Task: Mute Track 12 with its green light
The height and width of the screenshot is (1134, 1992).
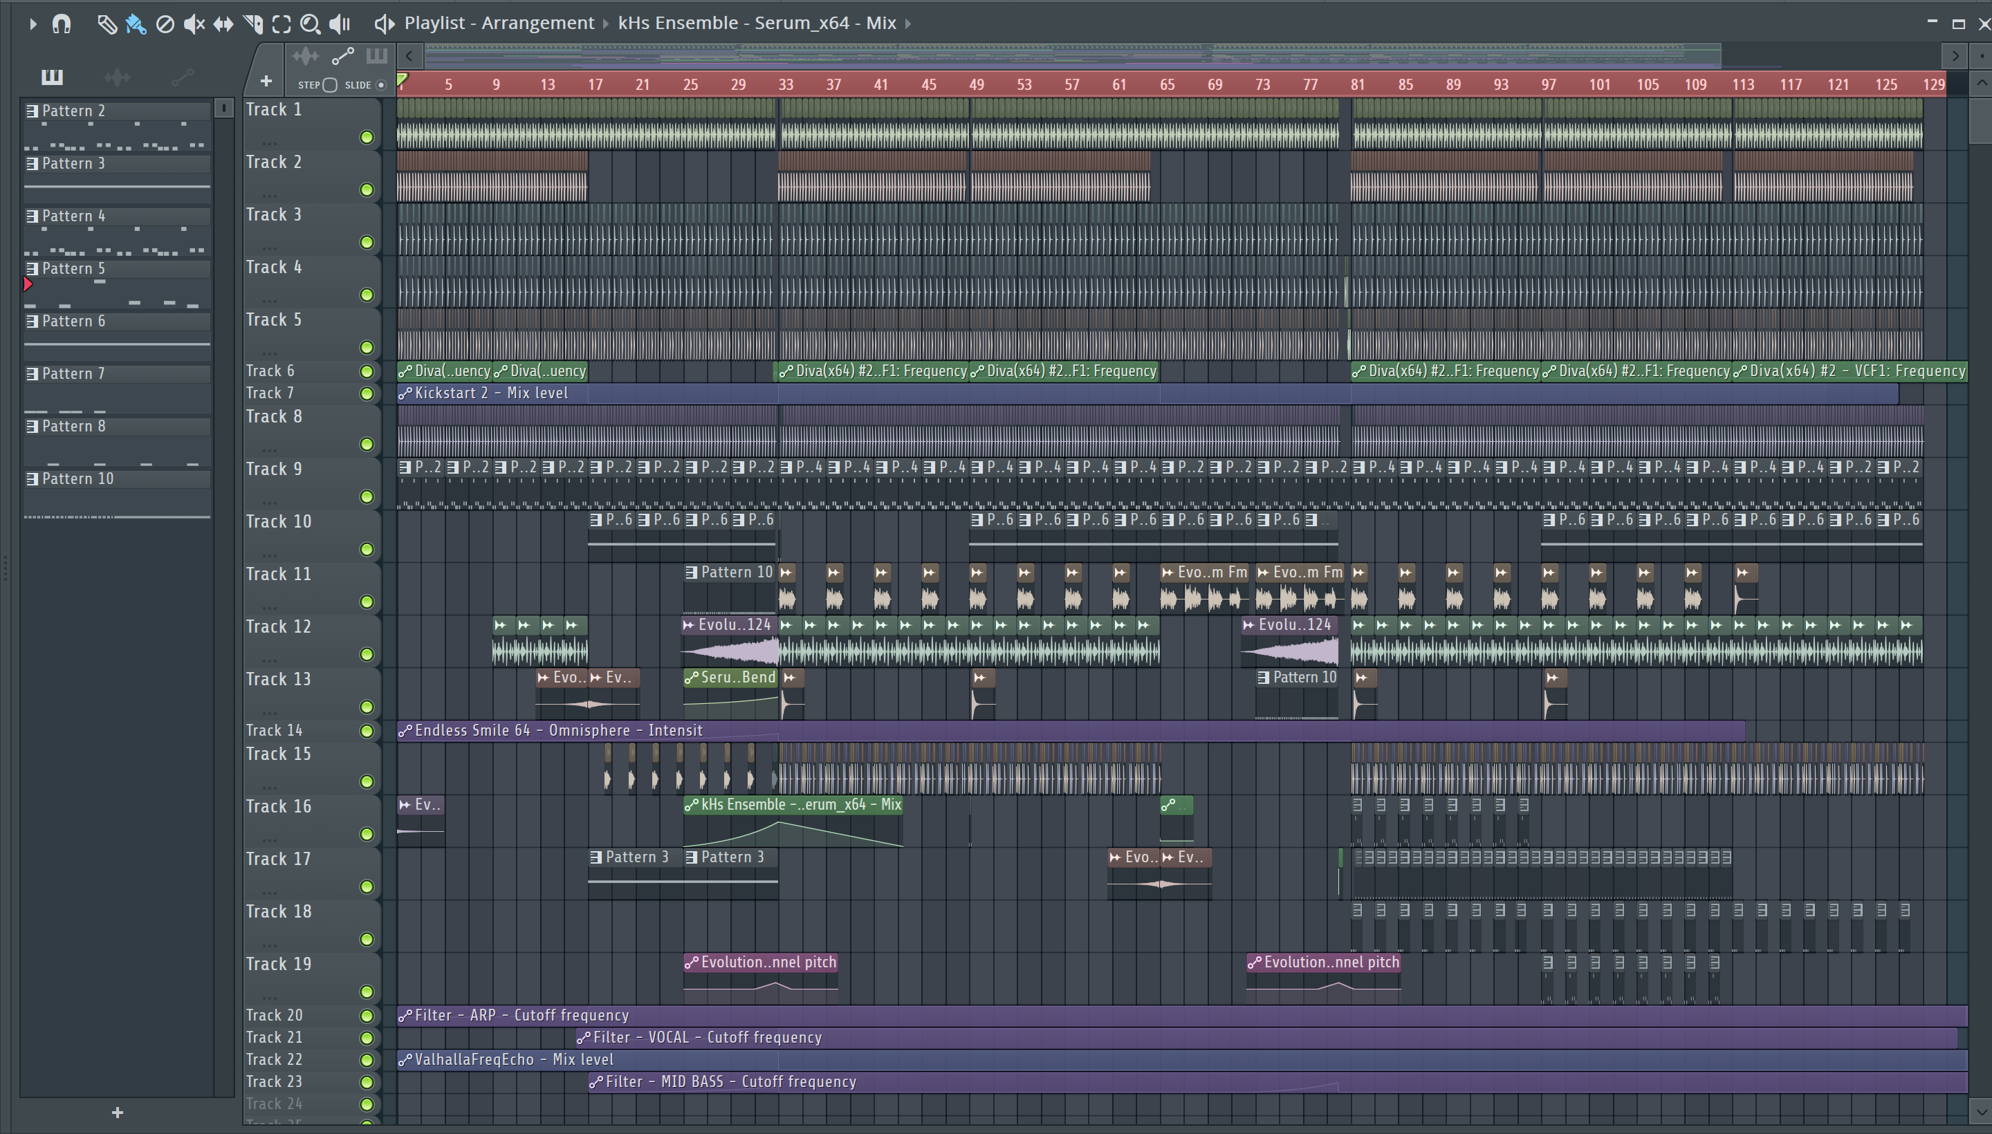Action: [x=367, y=654]
